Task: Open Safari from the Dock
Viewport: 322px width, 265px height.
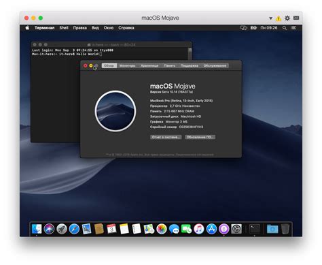Action: pos(74,229)
